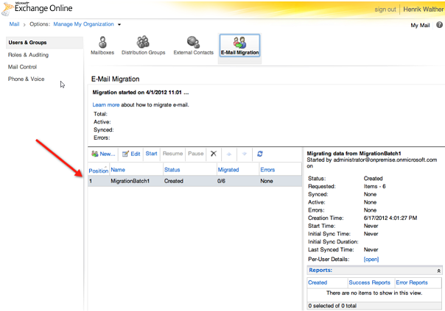Sort batches by Name column header
Viewport: 445px width, 311px height.
point(118,170)
